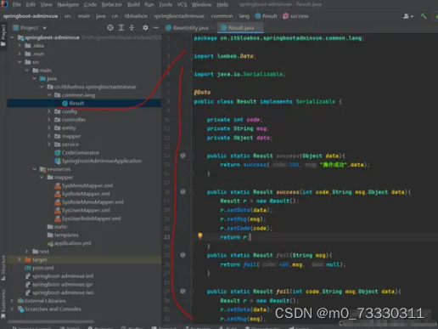Expand the config package
This screenshot has height=329, width=438.
[x=49, y=111]
